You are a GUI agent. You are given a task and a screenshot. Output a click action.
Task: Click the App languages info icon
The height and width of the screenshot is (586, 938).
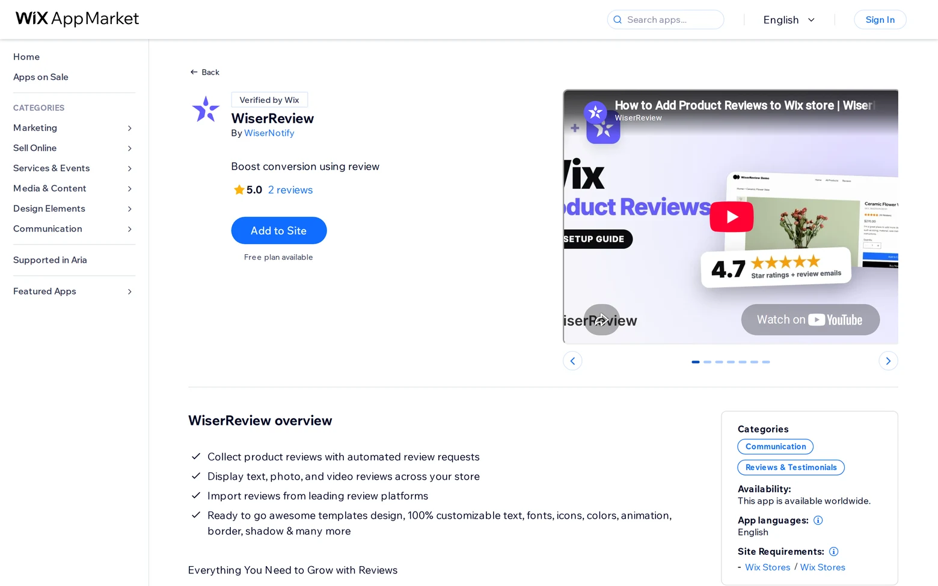[818, 520]
